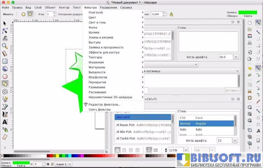Toggle star shape mode button
Viewport: 263px width, 168px height.
pyautogui.click(x=30, y=14)
